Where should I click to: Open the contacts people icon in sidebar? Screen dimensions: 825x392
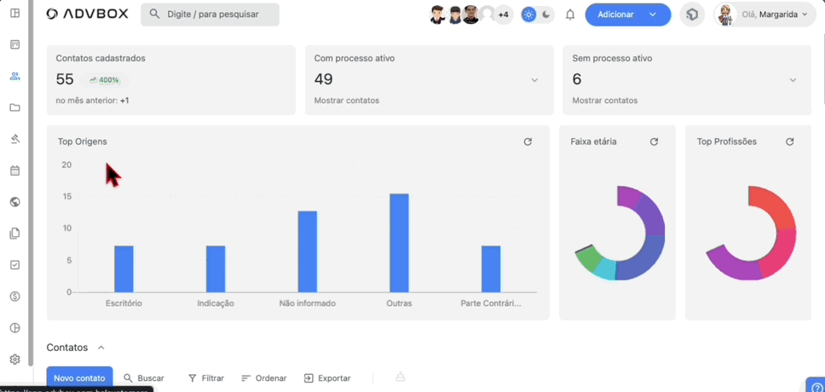tap(14, 76)
